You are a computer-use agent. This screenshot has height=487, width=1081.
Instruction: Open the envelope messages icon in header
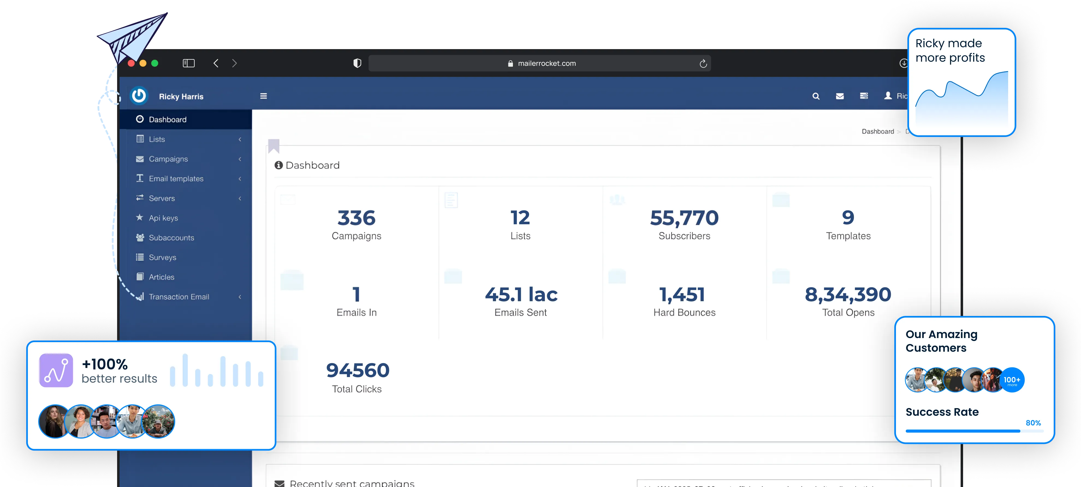pos(840,96)
